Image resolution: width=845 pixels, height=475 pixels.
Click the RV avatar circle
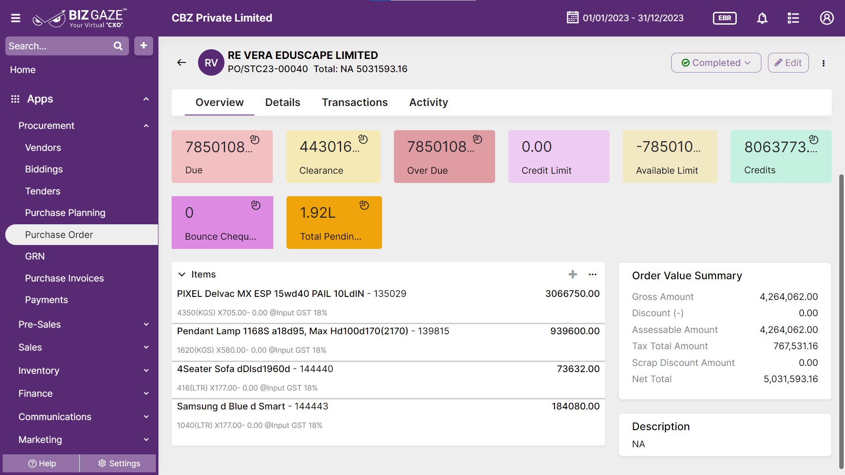click(x=211, y=62)
